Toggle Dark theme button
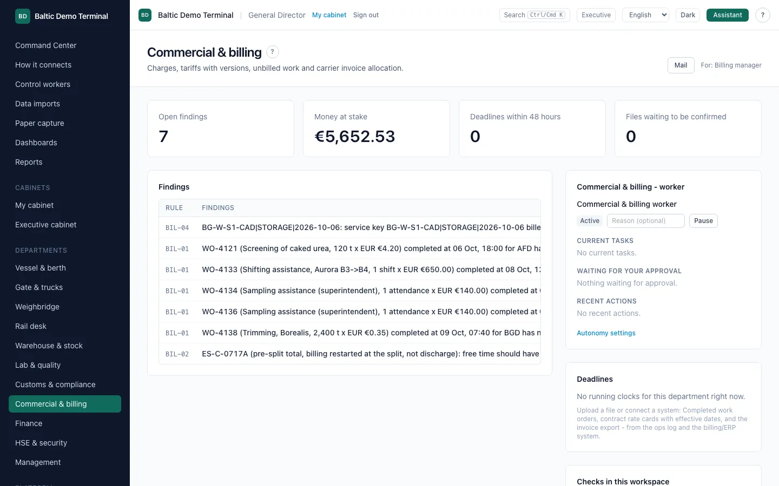Screen dimensions: 779x486 point(688,15)
